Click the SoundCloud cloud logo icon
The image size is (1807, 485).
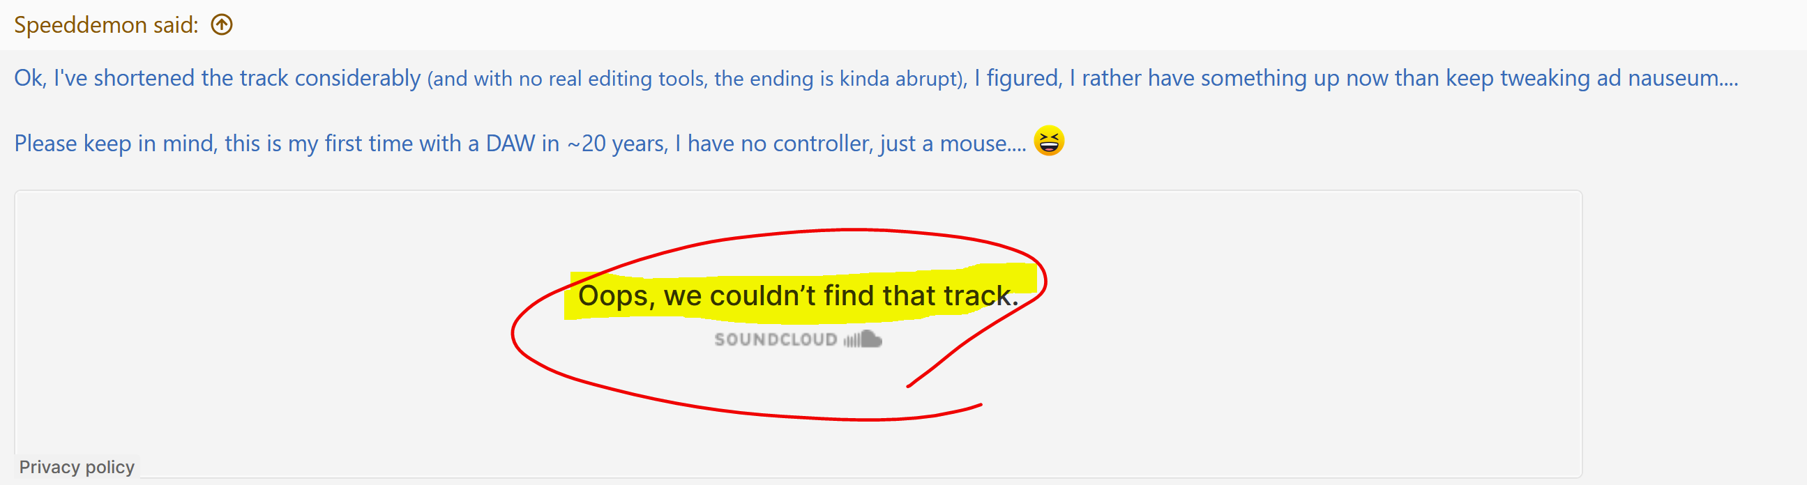pyautogui.click(x=864, y=339)
